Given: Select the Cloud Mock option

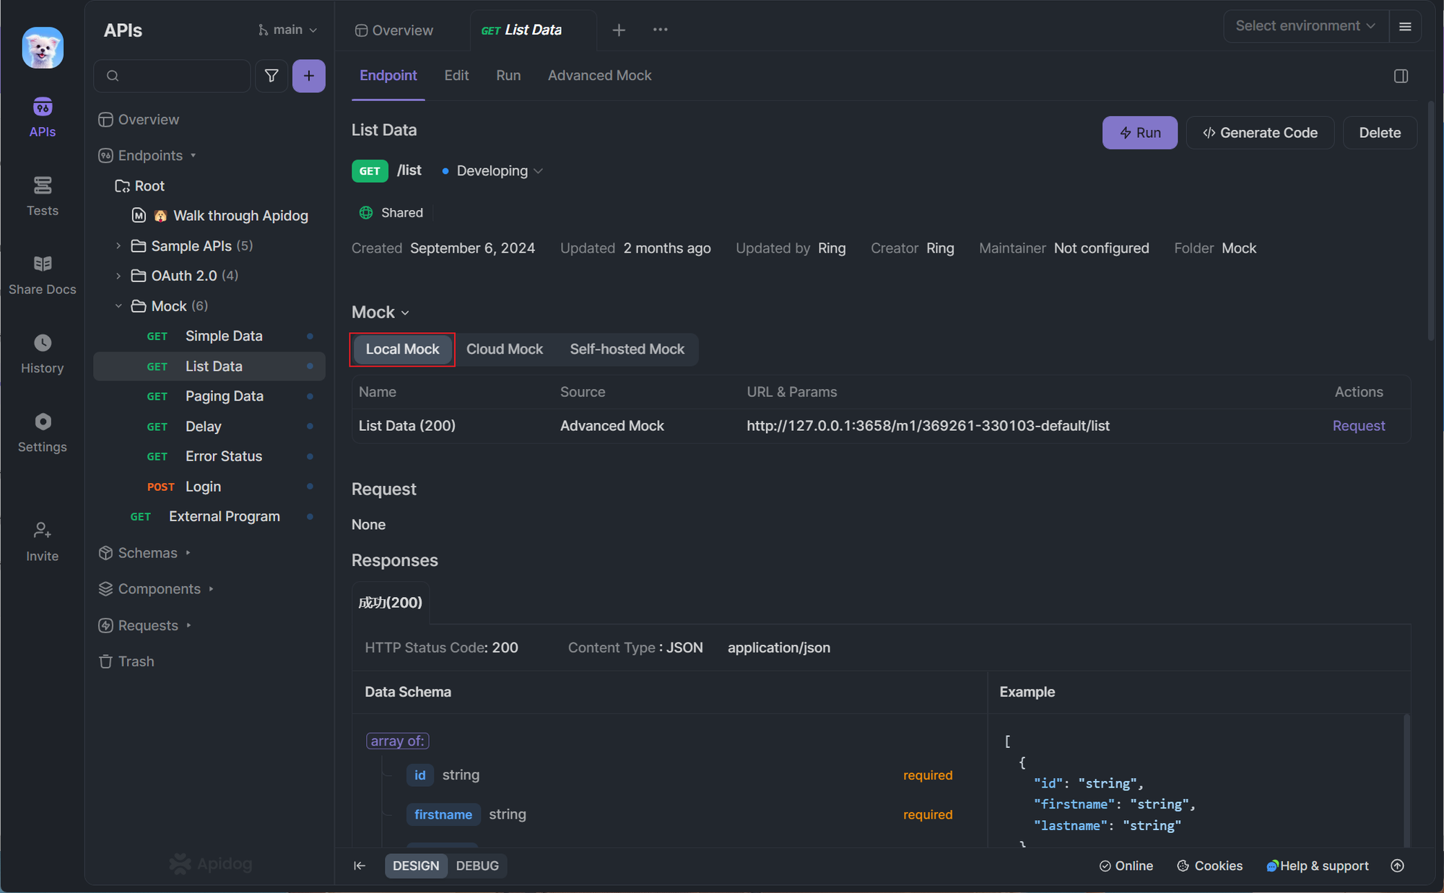Looking at the screenshot, I should pyautogui.click(x=504, y=349).
